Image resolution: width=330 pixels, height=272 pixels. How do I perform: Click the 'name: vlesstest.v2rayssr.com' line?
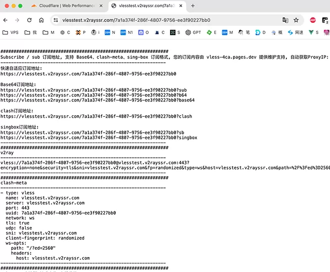[43, 198]
